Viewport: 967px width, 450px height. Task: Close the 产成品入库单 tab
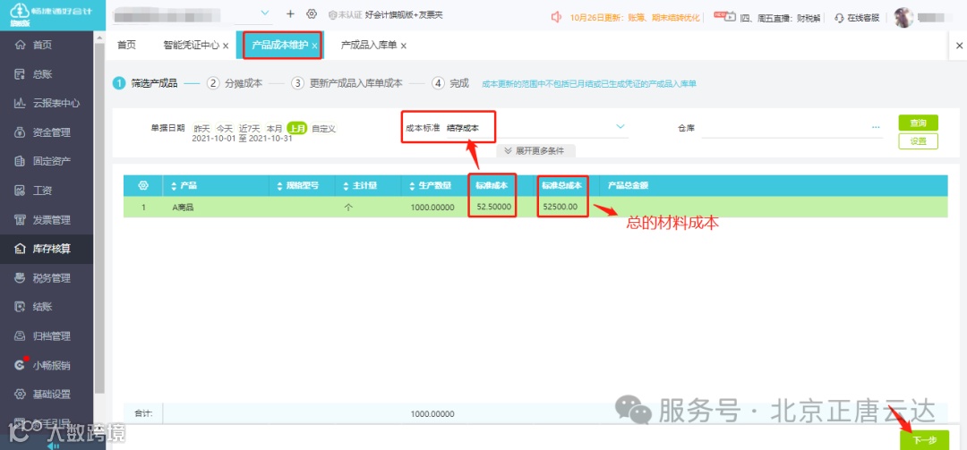point(403,47)
